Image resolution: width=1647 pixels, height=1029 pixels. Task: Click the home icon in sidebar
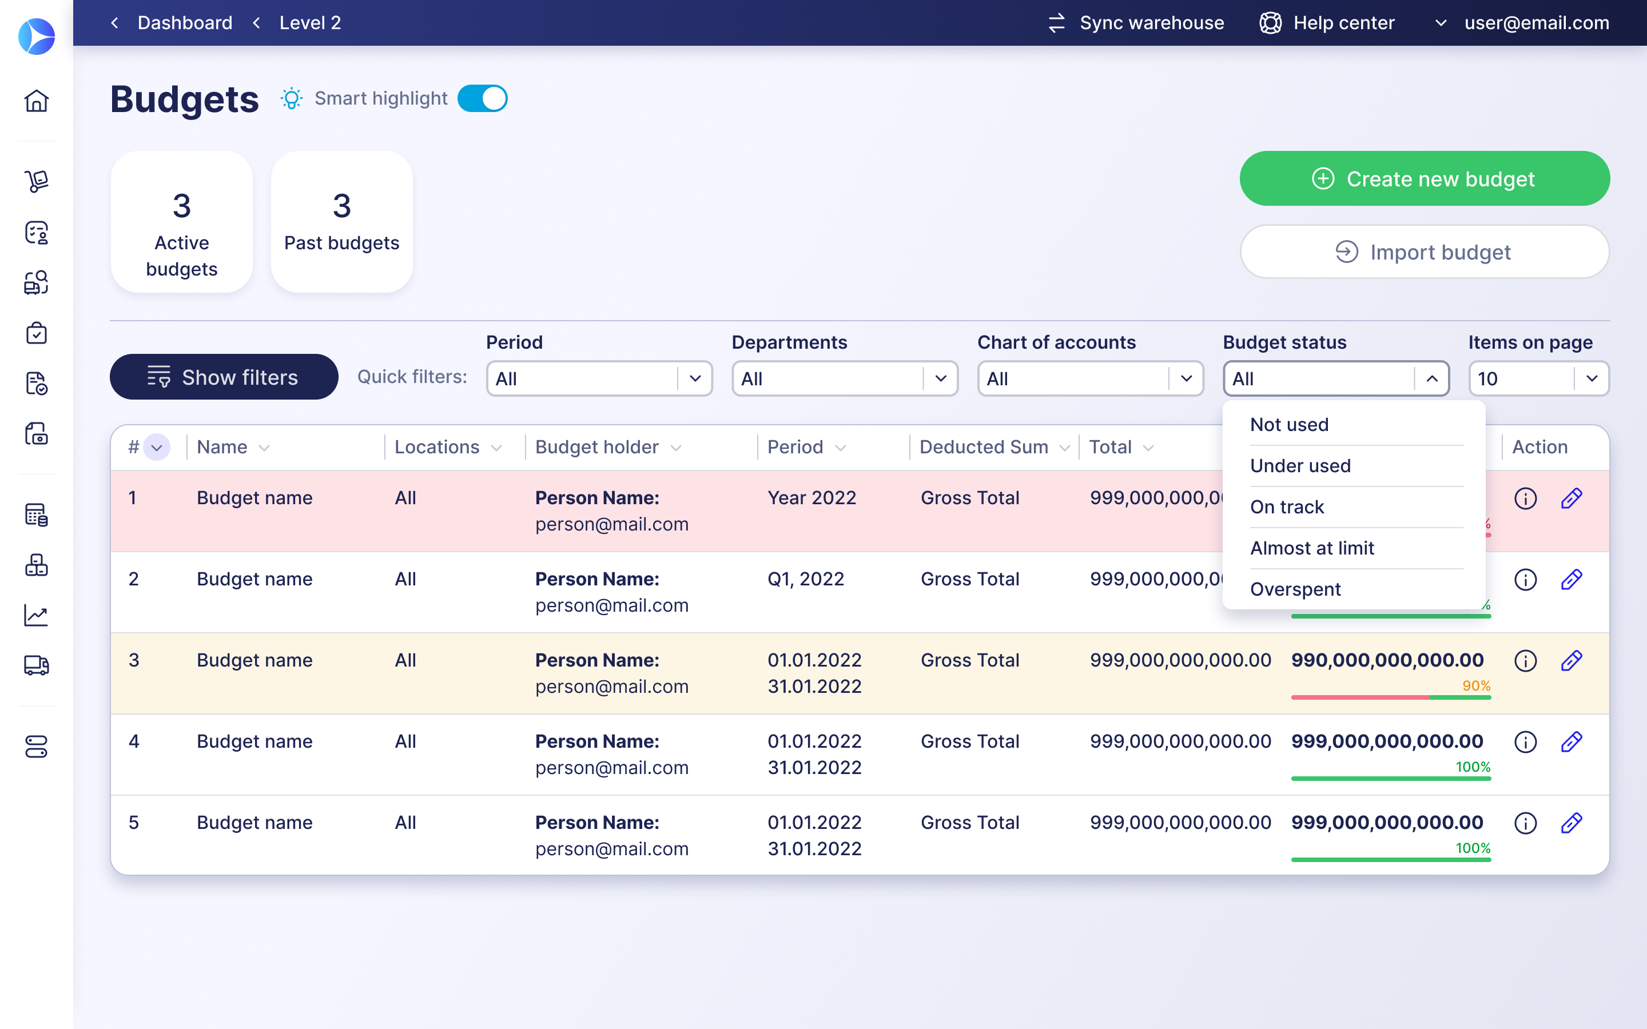[36, 101]
